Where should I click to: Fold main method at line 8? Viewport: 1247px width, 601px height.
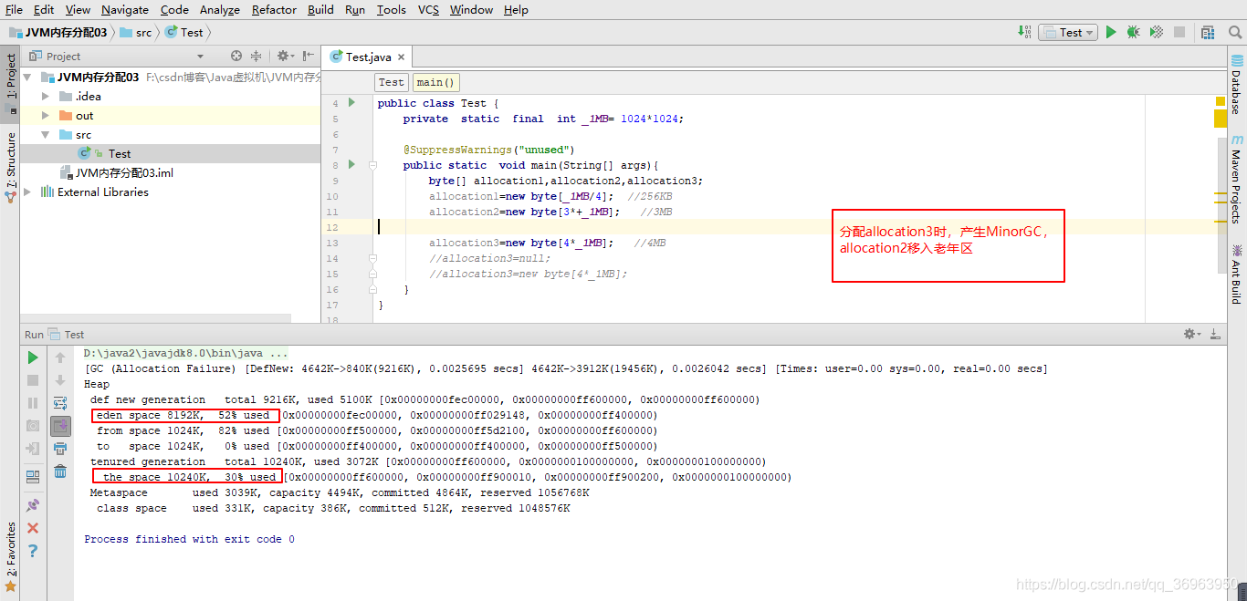pos(372,165)
